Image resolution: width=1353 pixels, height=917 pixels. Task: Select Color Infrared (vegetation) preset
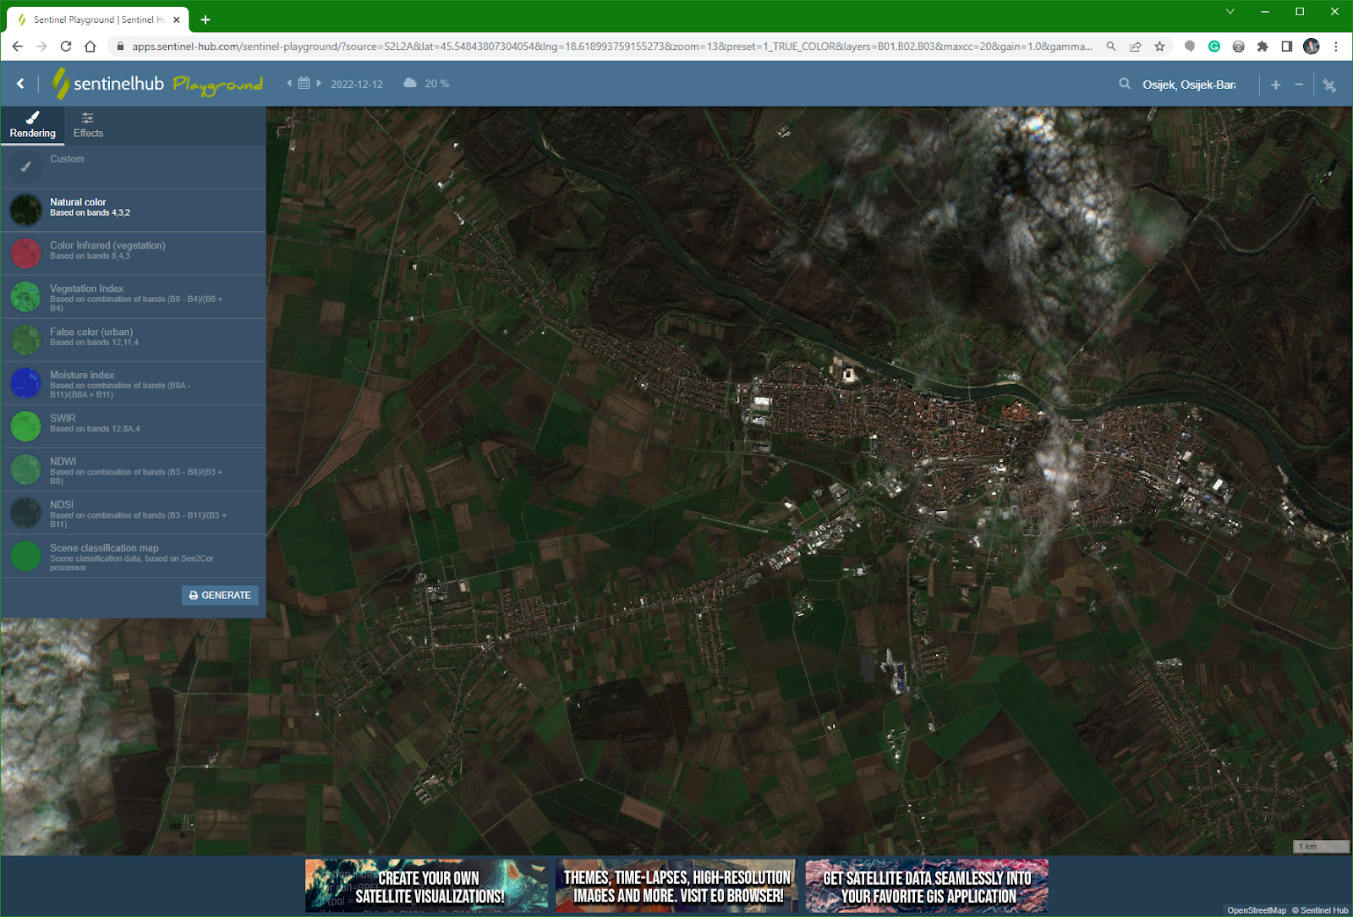coord(134,253)
